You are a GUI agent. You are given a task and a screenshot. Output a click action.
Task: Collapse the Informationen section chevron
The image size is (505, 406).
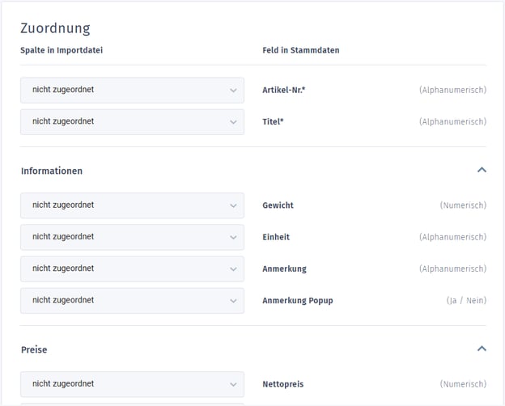point(482,171)
